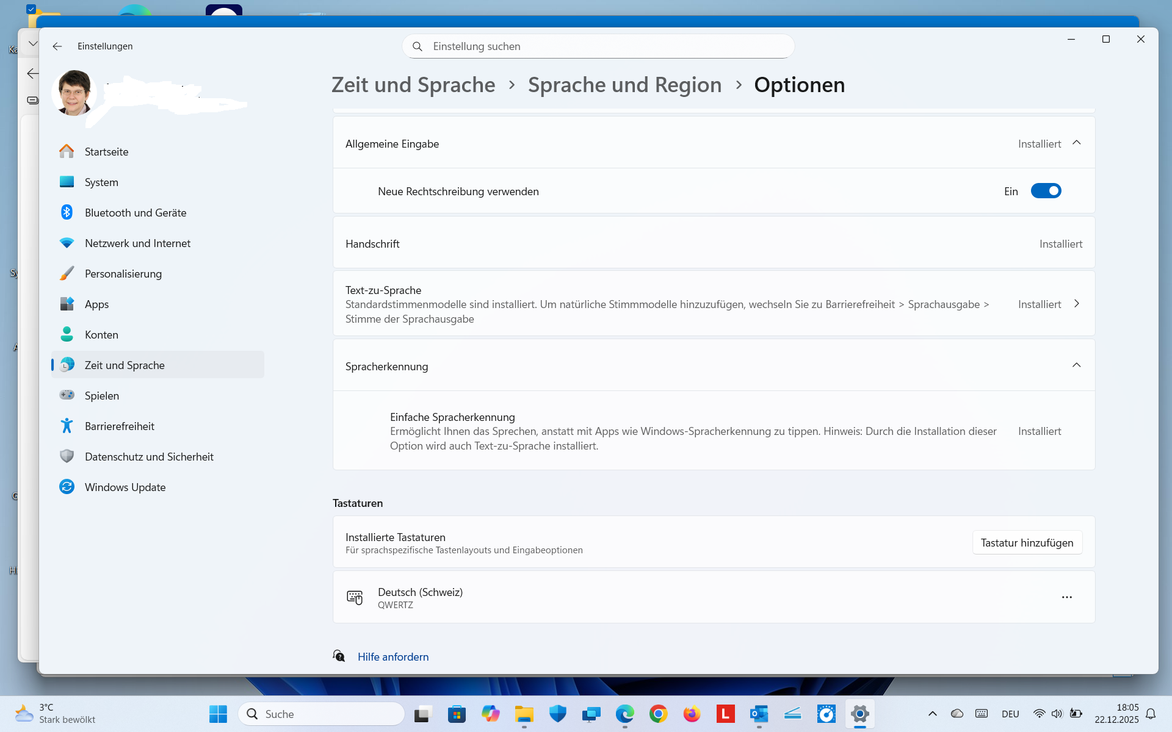Maximize the Einstellungen window
This screenshot has width=1172, height=732.
click(x=1105, y=39)
